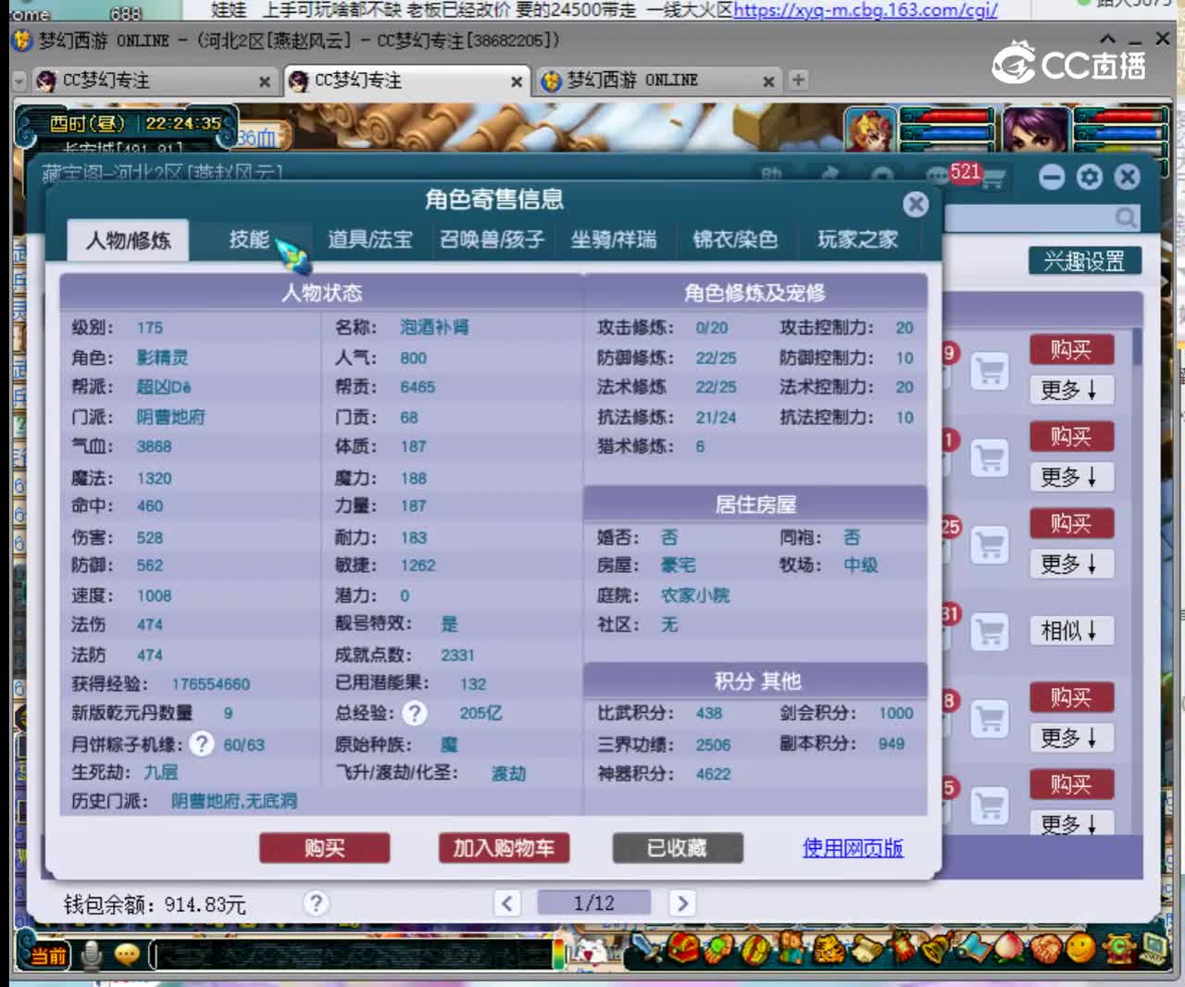Click the 已收藏 button

click(678, 848)
